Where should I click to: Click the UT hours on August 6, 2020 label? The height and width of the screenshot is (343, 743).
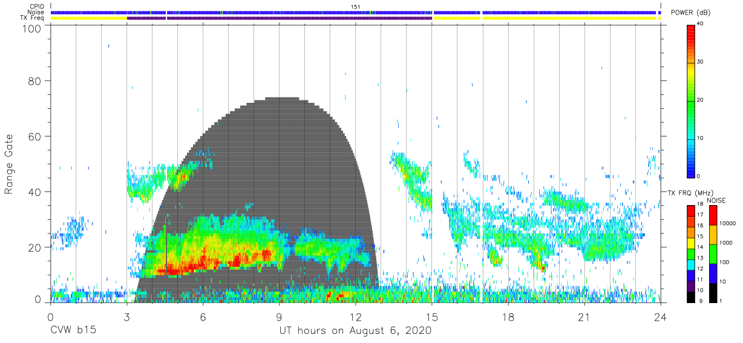pyautogui.click(x=355, y=332)
